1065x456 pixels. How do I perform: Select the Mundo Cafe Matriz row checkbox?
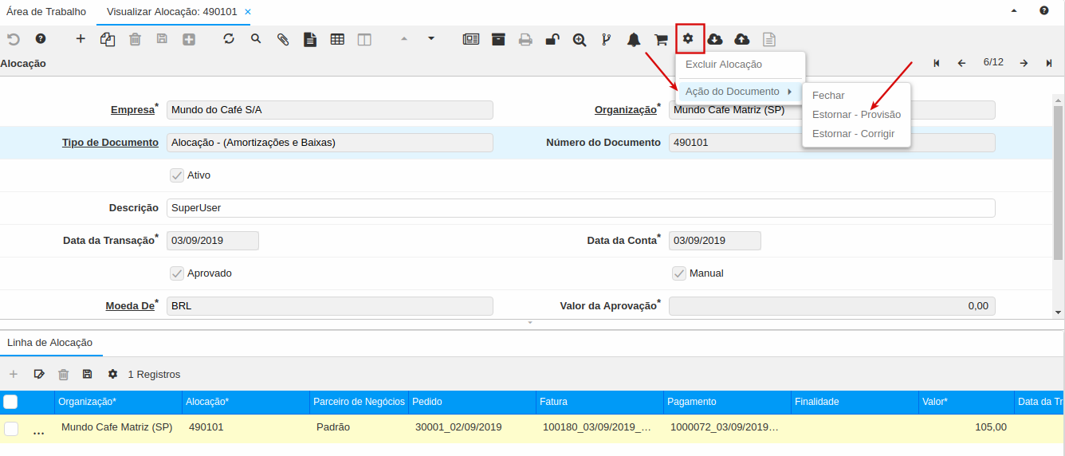[11, 428]
